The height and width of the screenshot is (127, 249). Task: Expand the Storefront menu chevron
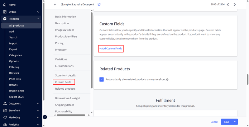tap(38, 111)
